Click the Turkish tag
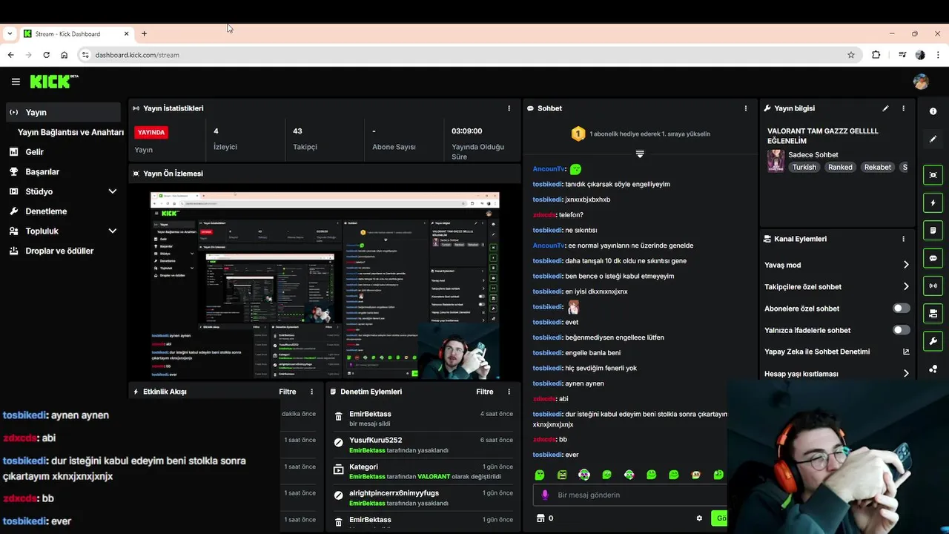 [x=804, y=167]
